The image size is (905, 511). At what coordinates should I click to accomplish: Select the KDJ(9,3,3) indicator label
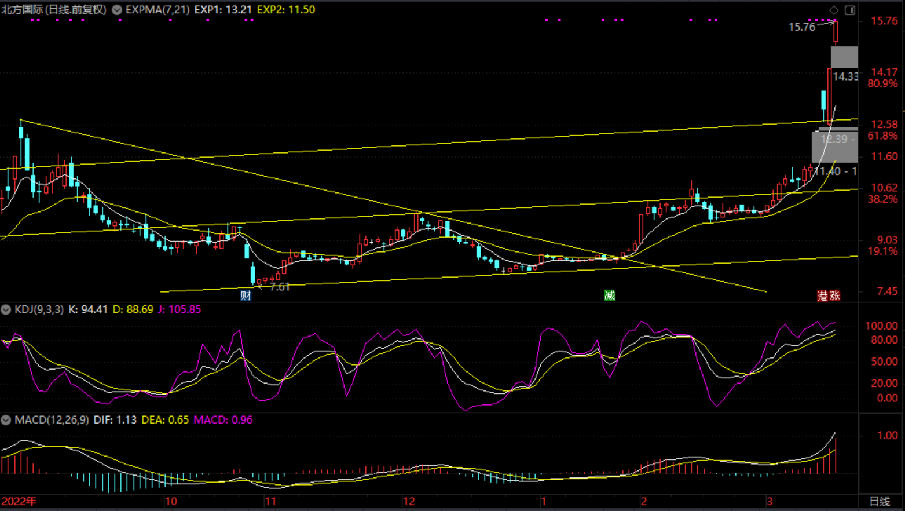click(39, 309)
